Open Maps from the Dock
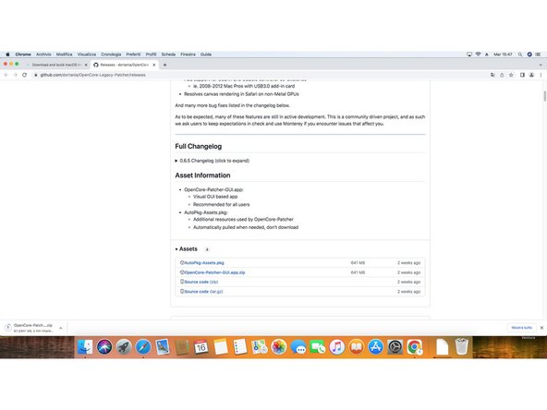 (x=260, y=347)
